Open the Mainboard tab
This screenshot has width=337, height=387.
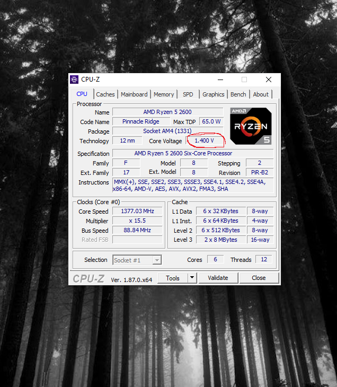pyautogui.click(x=134, y=94)
